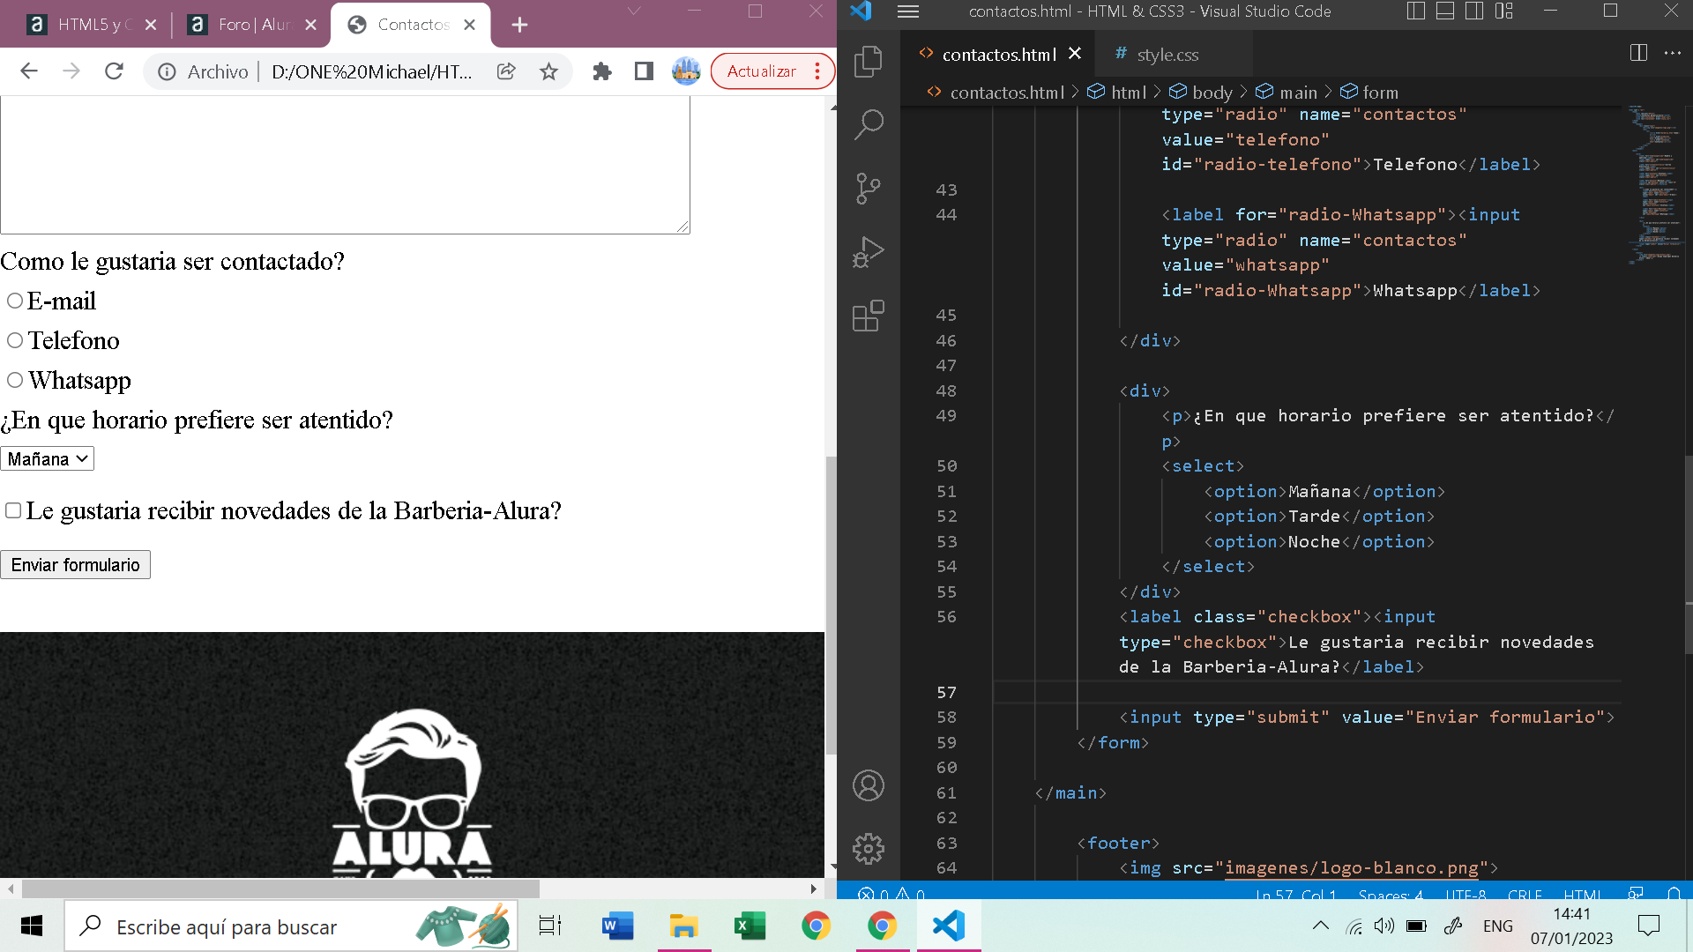Select the contactos.html editor tab
Screen dimensions: 1693x952
[x=998, y=54]
